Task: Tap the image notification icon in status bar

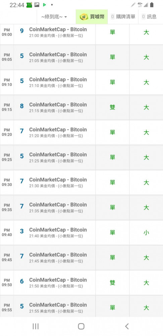Action: [x=37, y=5]
